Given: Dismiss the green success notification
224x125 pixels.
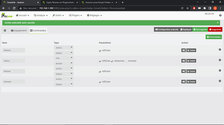Looking at the screenshot, I should point(218,23).
